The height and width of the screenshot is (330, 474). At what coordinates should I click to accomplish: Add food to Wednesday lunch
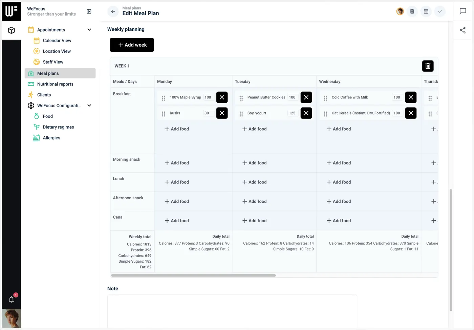point(339,182)
